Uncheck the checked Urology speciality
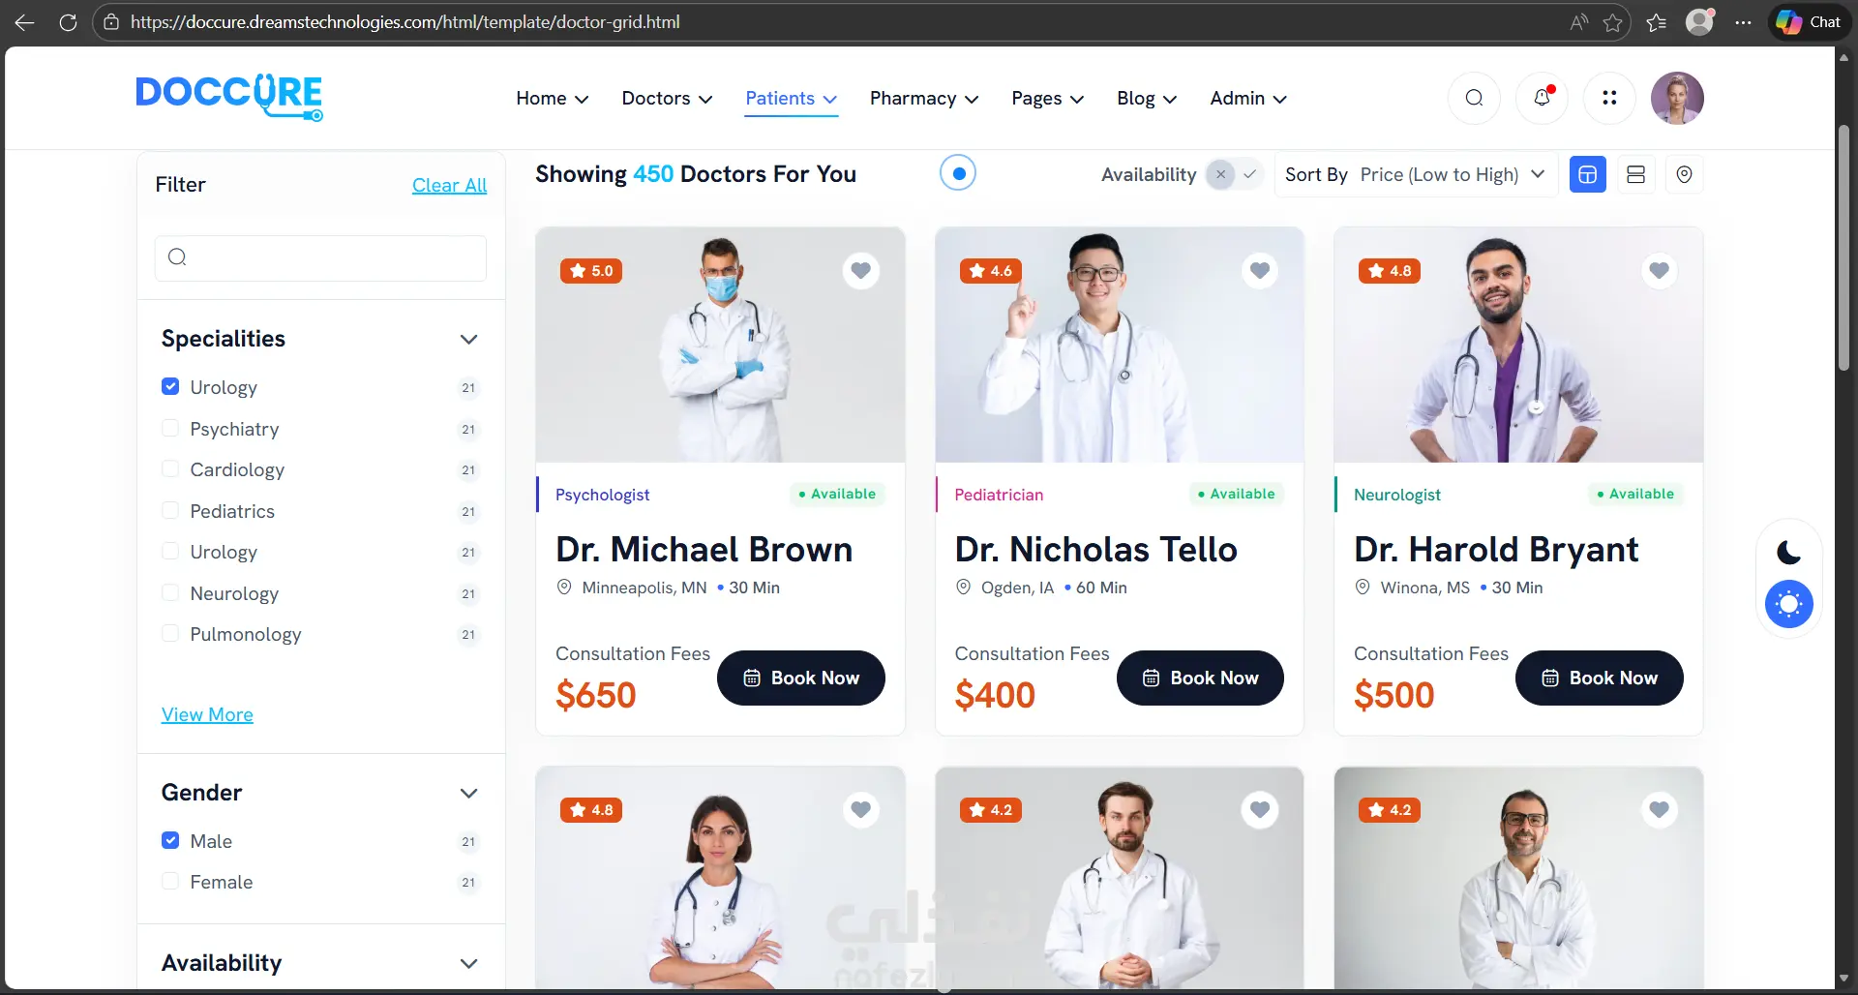 click(170, 386)
